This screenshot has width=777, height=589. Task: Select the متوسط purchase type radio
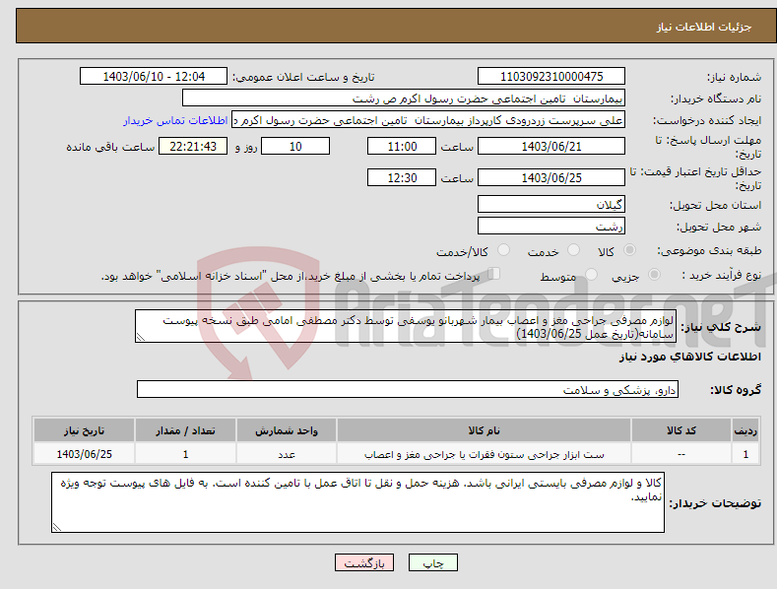(591, 274)
